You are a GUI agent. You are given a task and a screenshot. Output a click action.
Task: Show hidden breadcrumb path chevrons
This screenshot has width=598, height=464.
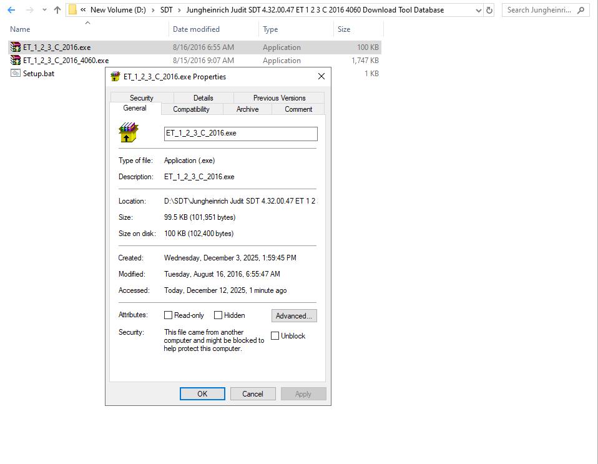[83, 10]
